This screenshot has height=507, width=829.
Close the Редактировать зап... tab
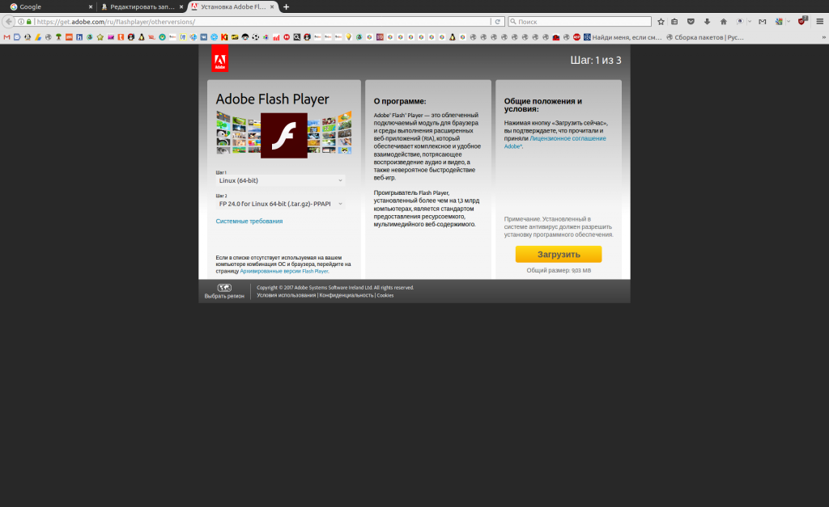click(181, 6)
